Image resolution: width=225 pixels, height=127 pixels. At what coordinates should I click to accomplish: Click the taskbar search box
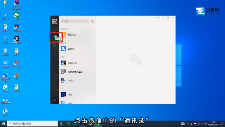point(32,124)
